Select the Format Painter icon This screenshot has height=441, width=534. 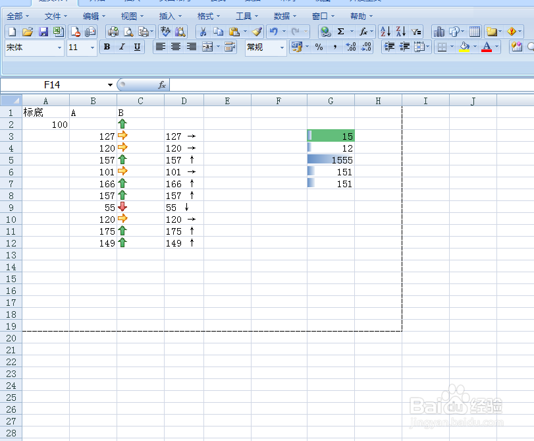click(x=256, y=31)
